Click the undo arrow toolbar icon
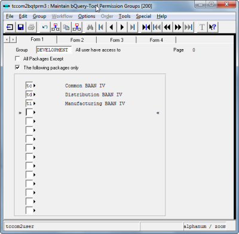This screenshot has width=239, height=234. [45, 27]
